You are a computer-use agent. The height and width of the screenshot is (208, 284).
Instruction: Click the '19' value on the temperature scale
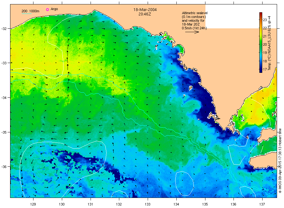coord(265,53)
